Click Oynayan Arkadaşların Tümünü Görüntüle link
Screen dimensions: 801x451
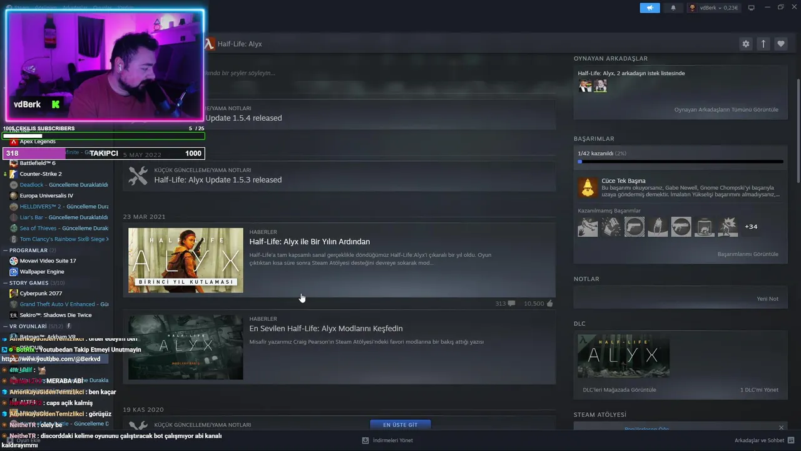tap(726, 110)
